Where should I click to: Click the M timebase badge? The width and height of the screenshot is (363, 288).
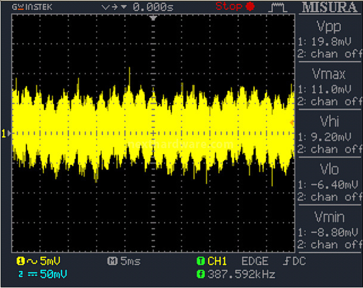tap(113, 261)
